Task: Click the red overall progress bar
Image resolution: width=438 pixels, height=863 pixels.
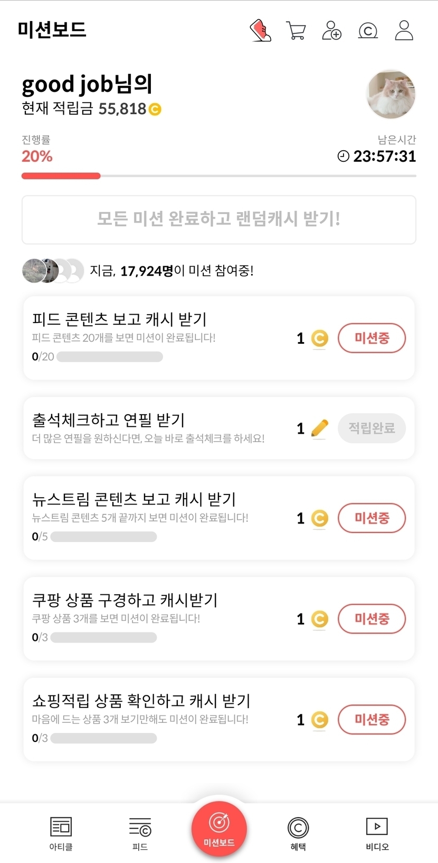Action: point(61,176)
